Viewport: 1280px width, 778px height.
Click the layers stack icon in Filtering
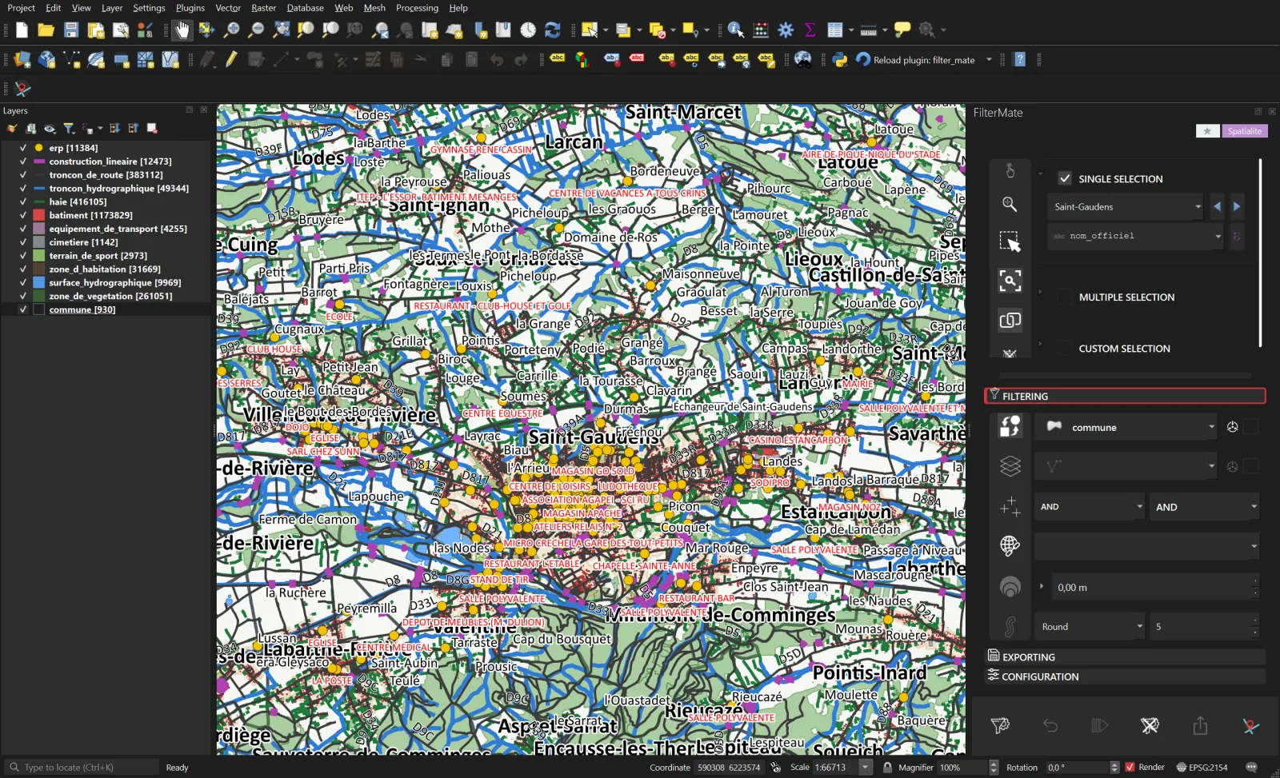click(x=1010, y=466)
